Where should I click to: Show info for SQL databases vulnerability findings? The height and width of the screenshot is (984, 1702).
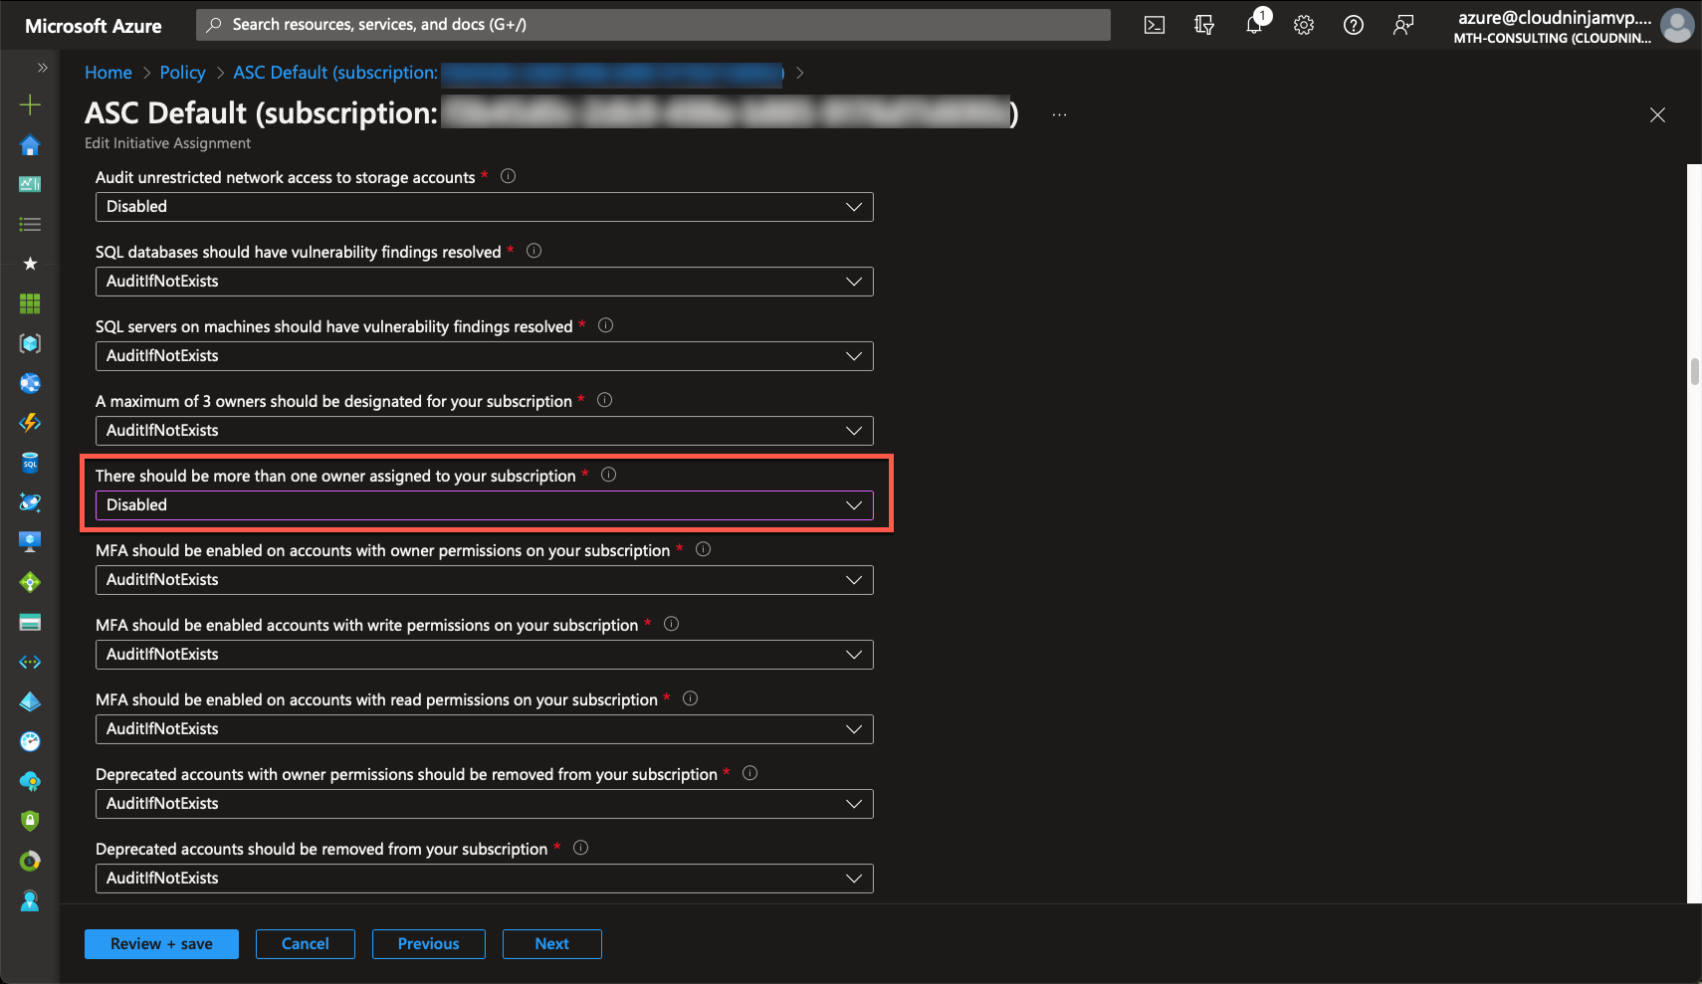(533, 251)
